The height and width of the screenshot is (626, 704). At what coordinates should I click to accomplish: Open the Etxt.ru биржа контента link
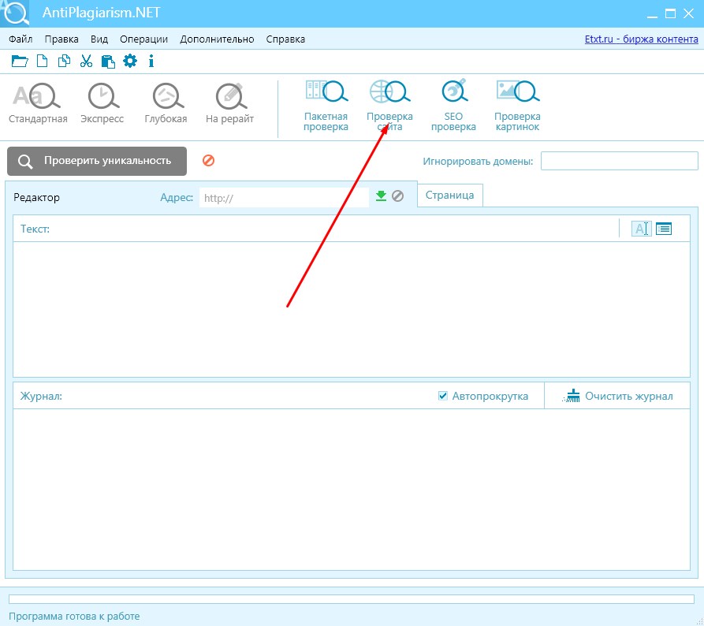[641, 39]
